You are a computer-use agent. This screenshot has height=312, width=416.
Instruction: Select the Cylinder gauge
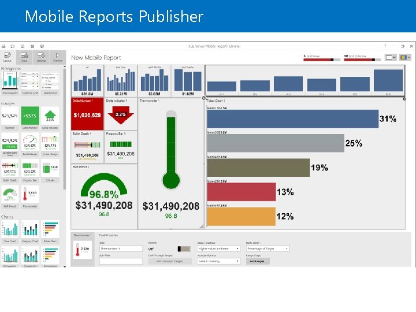(x=50, y=170)
